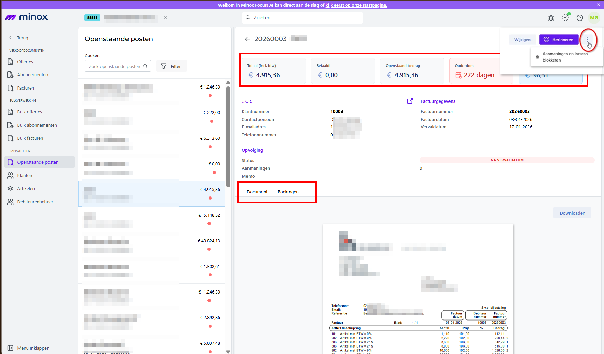Image resolution: width=604 pixels, height=354 pixels.
Task: Click the Offertes document icon
Action: 10,62
